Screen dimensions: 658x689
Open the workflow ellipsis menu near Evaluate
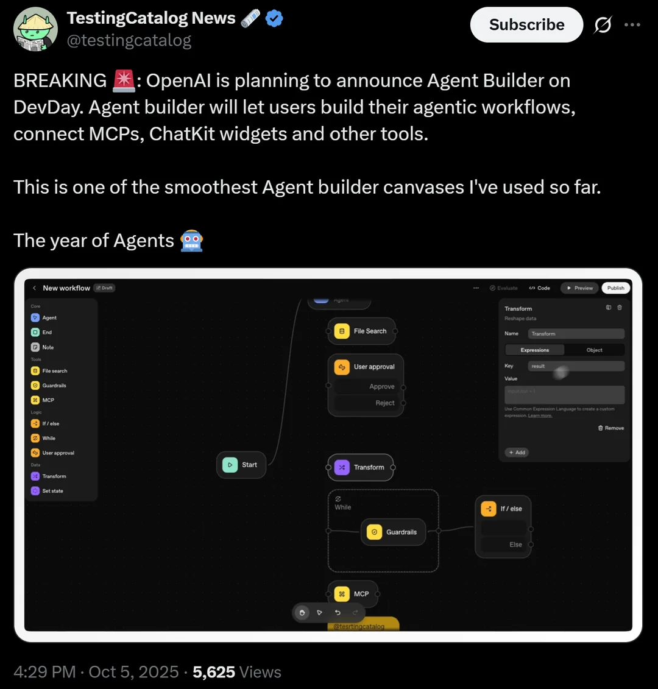(476, 288)
